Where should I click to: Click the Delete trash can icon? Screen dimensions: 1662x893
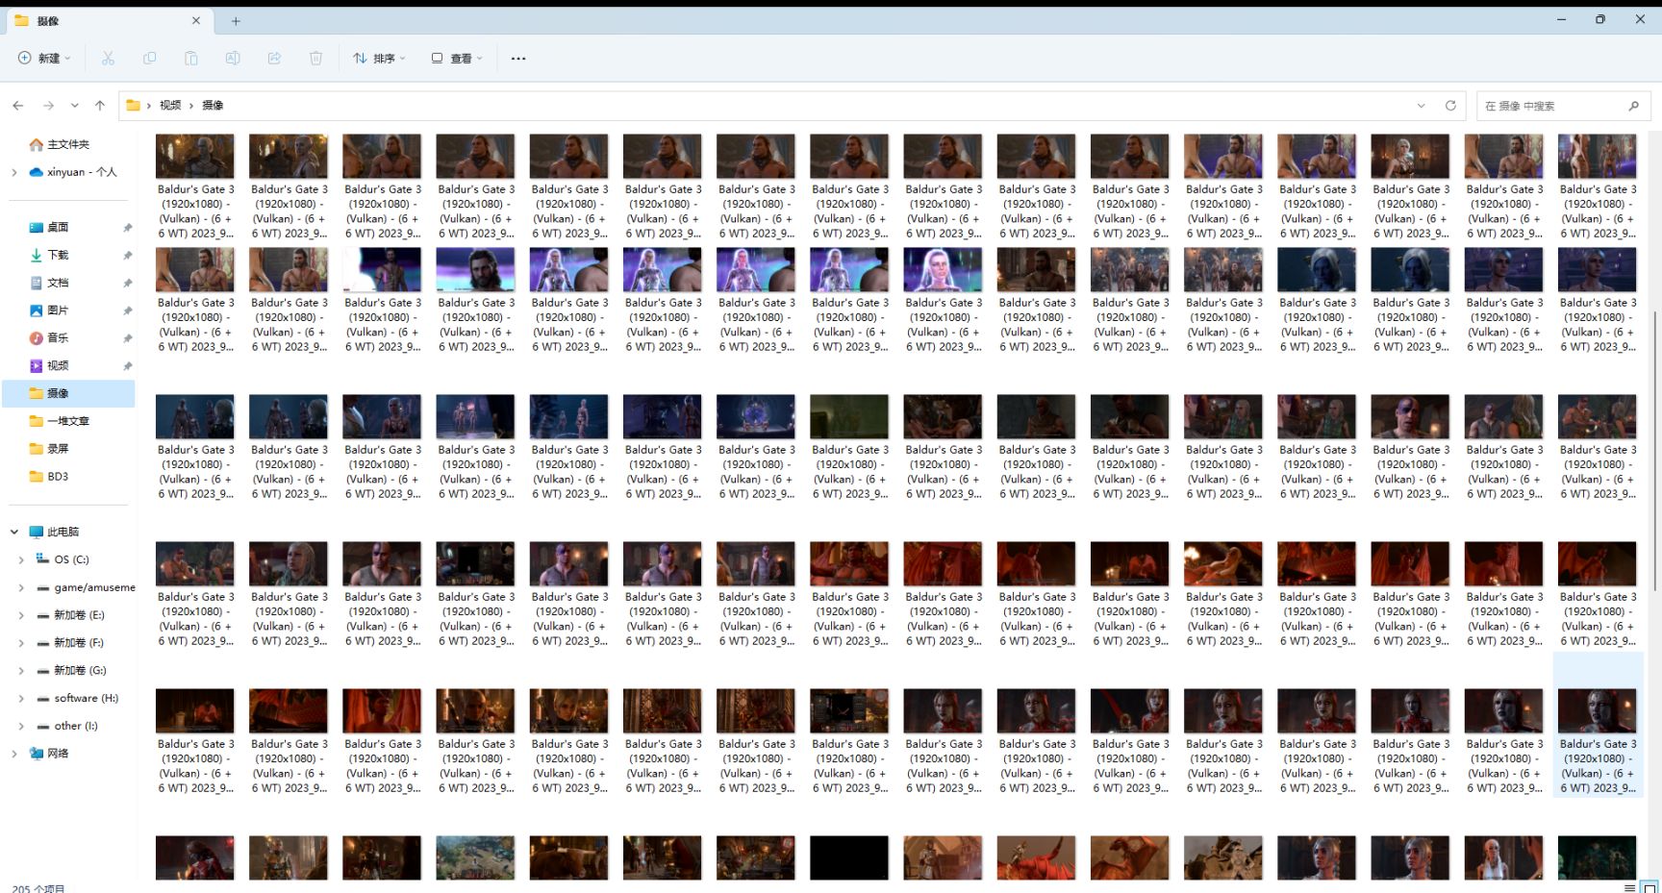coord(315,59)
